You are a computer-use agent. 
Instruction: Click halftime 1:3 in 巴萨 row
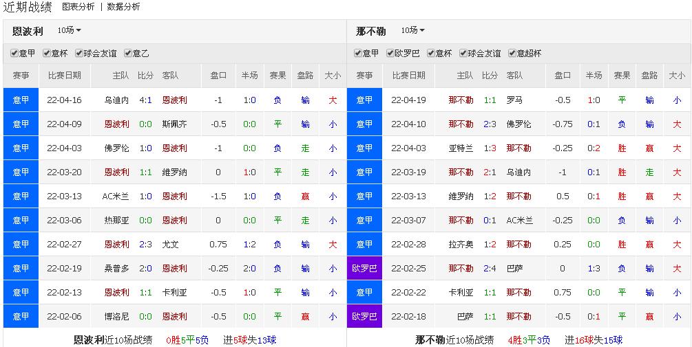coord(594,268)
